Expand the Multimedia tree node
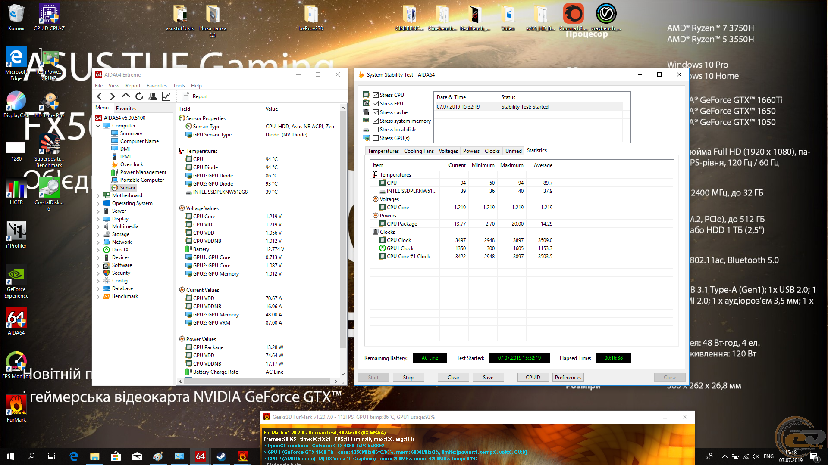Viewport: 828px width, 465px height. click(x=98, y=226)
